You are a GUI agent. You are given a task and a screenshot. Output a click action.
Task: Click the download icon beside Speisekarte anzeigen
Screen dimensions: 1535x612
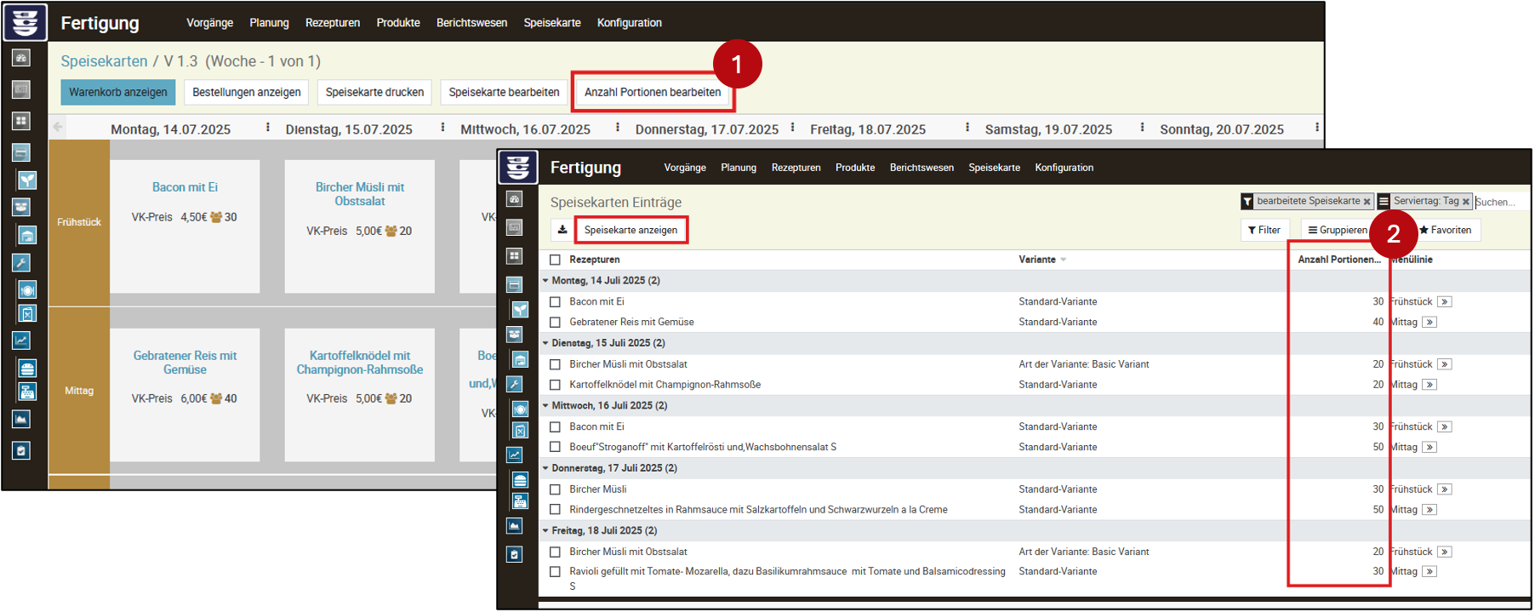tap(562, 230)
